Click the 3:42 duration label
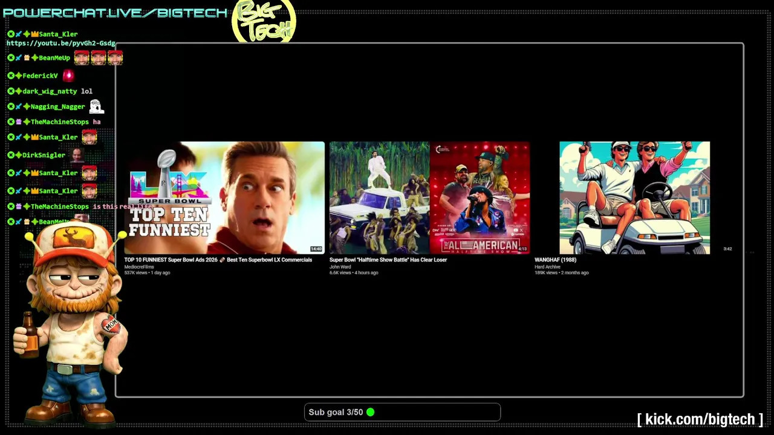The width and height of the screenshot is (774, 435). pos(727,249)
